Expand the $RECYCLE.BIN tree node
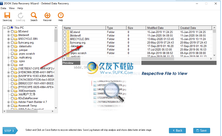Screen dimensions: 222x136 coord(8,39)
